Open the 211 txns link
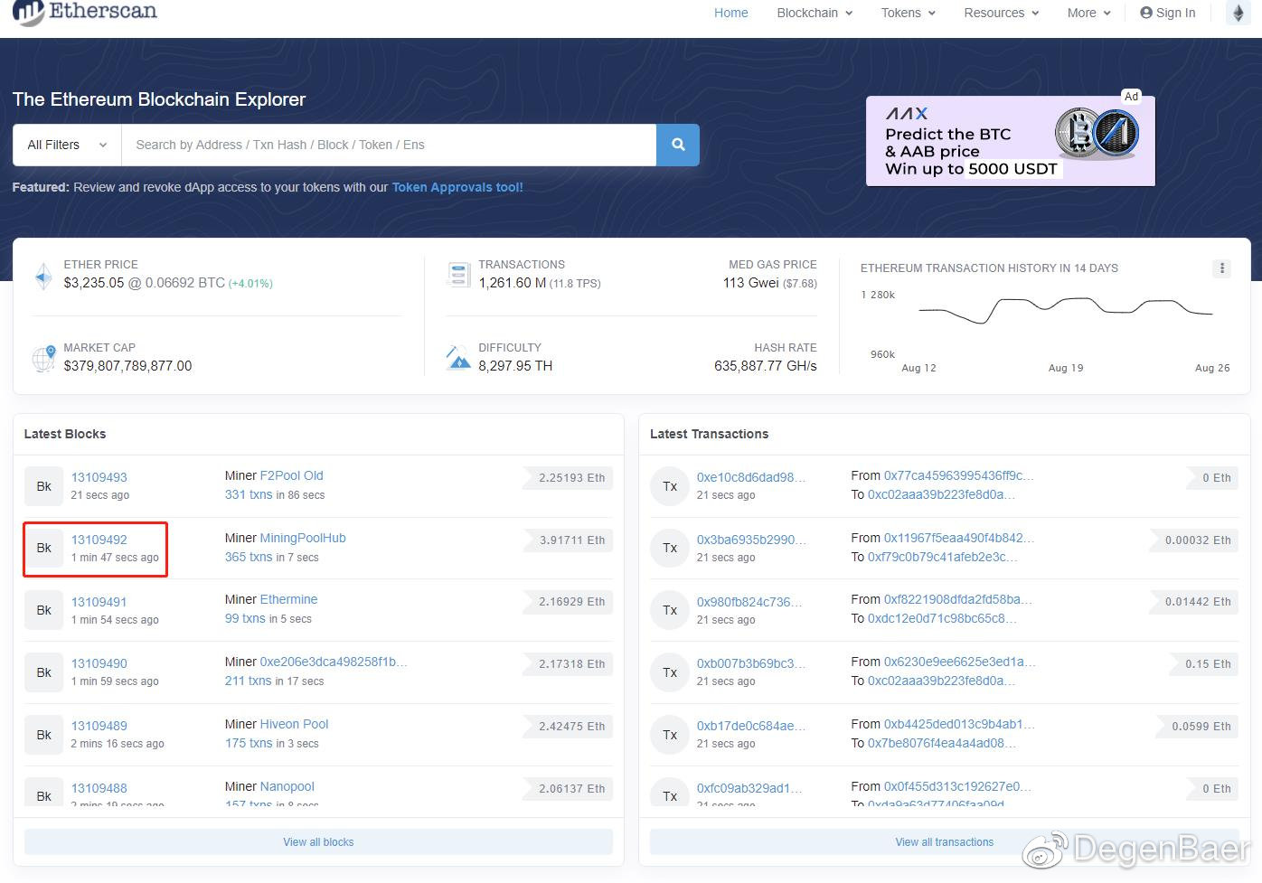 (x=248, y=681)
